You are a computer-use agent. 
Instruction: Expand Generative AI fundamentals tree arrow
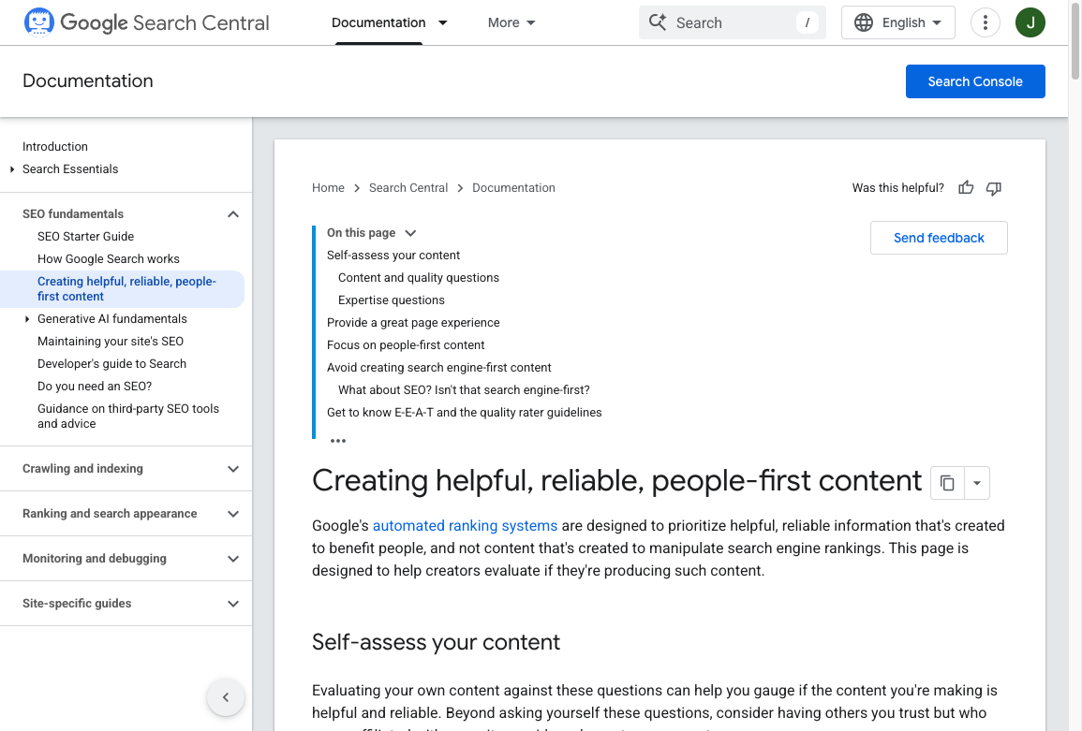(x=27, y=318)
